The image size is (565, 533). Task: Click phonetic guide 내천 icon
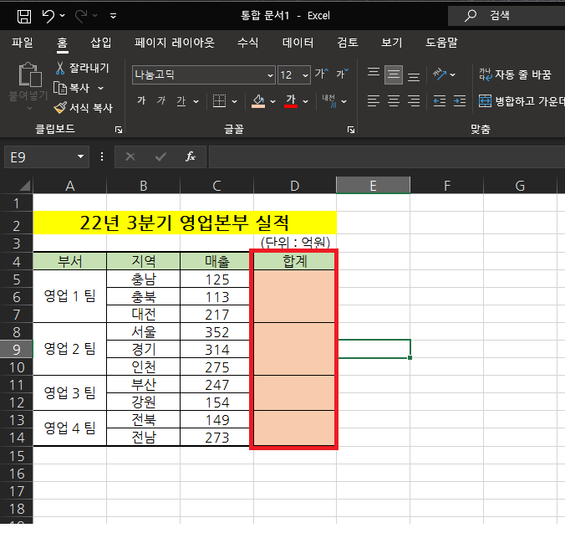pos(329,101)
